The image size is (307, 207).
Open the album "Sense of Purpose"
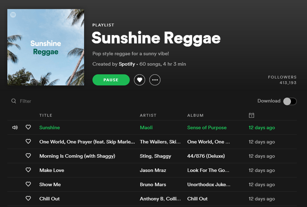point(207,127)
